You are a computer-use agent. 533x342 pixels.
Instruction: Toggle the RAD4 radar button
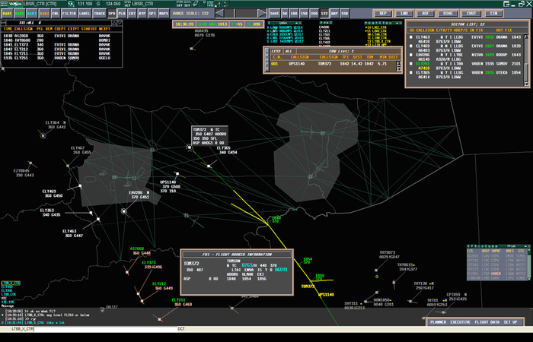(x=44, y=14)
